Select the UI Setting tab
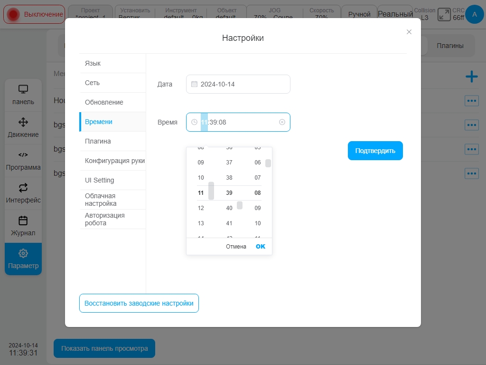 (113, 180)
